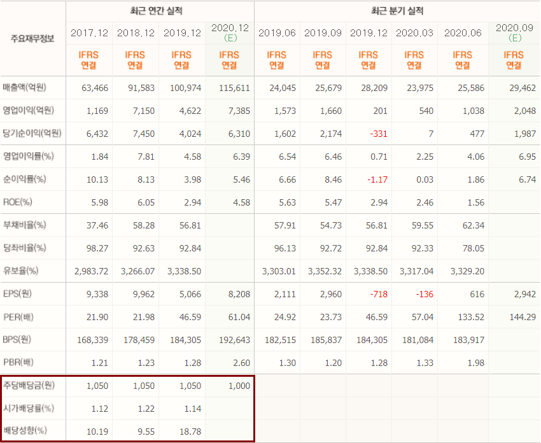The height and width of the screenshot is (443, 541).
Task: Click the 37.46 부채비율 value
Action: tap(97, 225)
